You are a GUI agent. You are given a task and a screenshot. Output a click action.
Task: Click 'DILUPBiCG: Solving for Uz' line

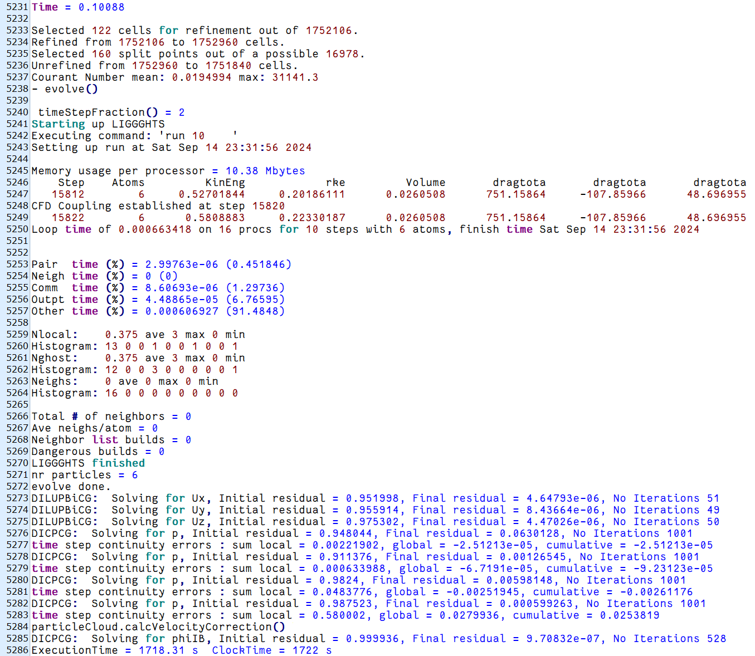pyautogui.click(x=376, y=522)
